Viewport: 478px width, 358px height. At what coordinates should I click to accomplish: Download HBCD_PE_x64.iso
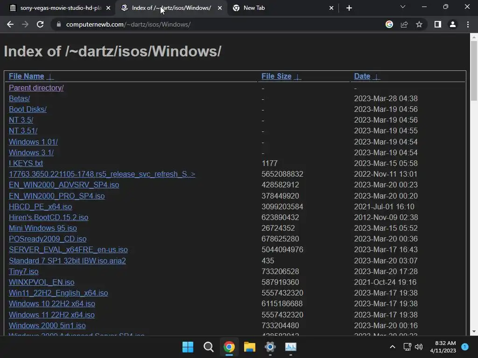tap(41, 207)
